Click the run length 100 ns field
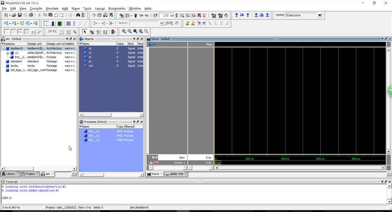 click(x=167, y=15)
